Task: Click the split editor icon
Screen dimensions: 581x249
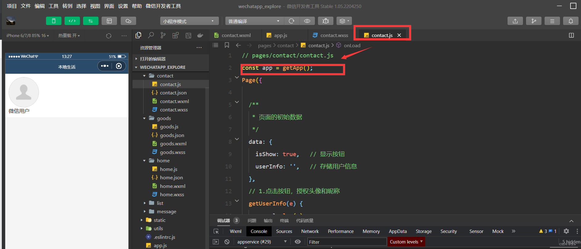Action: point(571,35)
